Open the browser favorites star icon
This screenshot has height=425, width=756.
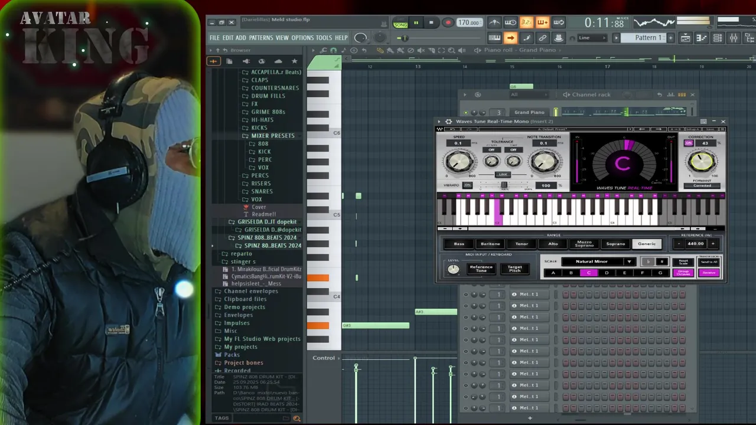pyautogui.click(x=294, y=61)
